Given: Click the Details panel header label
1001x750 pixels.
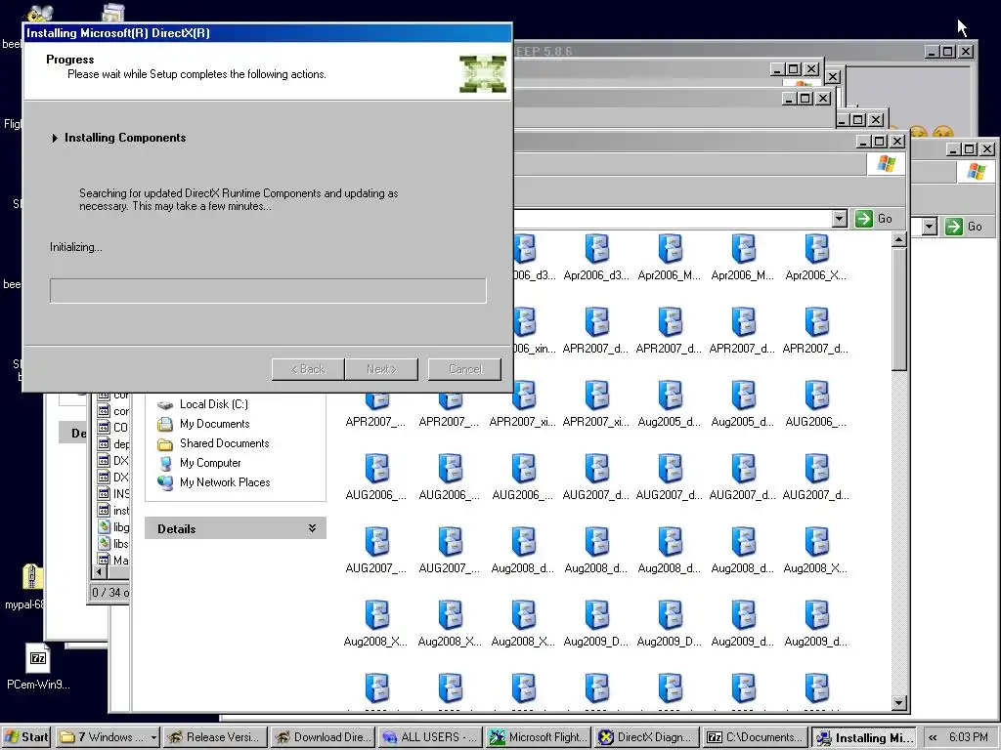Looking at the screenshot, I should [x=176, y=528].
